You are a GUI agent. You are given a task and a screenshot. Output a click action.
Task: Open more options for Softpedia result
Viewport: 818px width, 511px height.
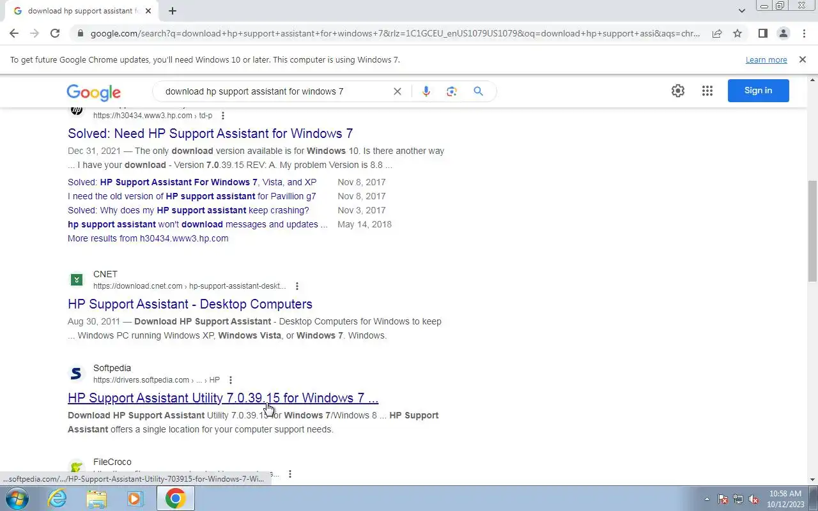coord(230,380)
